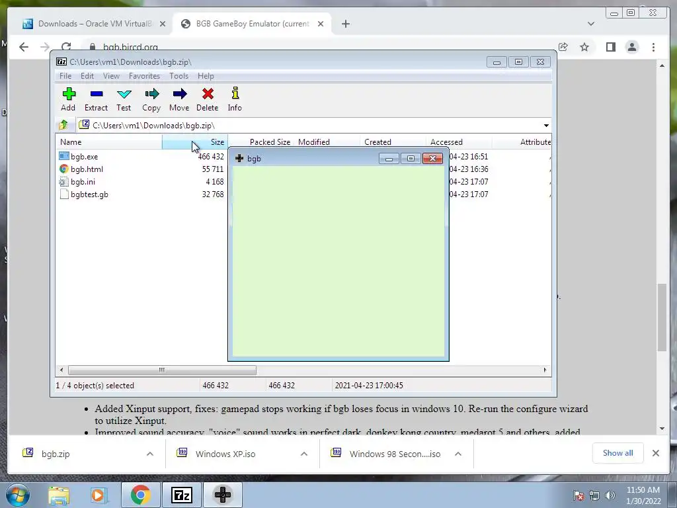Viewport: 677px width, 508px height.
Task: Bookmark this page with the star icon
Action: (x=584, y=47)
